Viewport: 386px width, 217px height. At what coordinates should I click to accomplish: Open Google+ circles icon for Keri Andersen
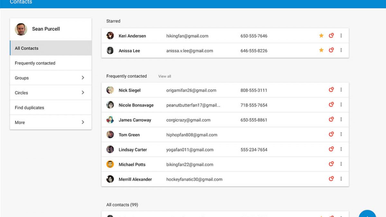331,36
